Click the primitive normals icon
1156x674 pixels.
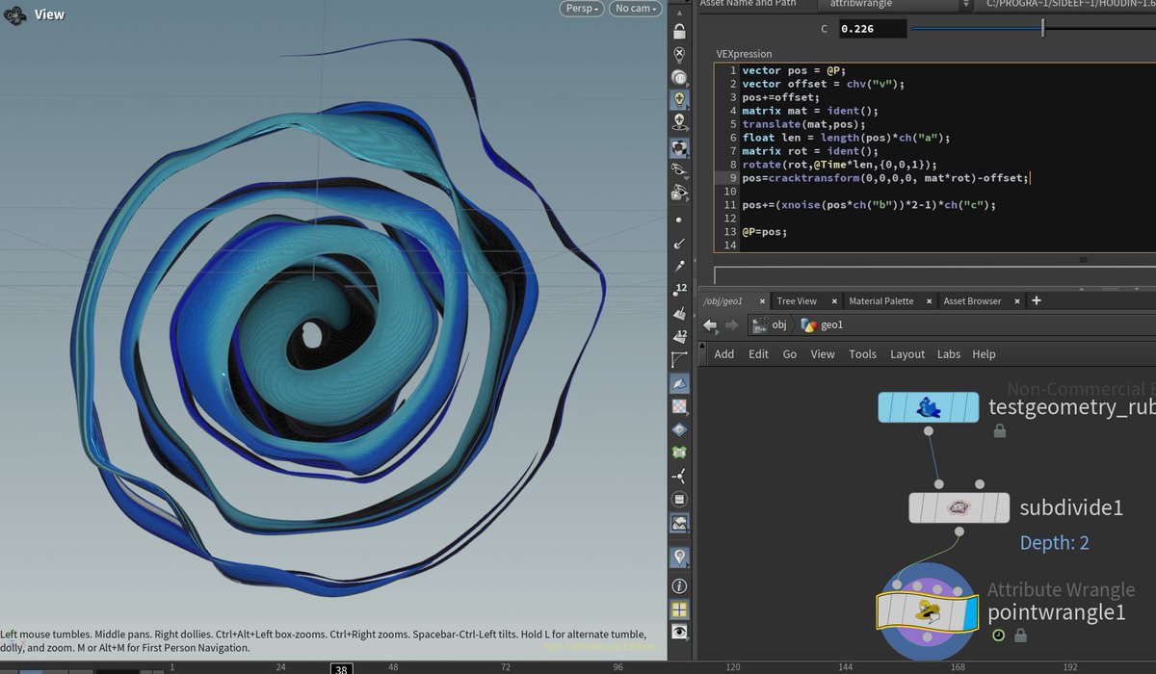[x=680, y=313]
